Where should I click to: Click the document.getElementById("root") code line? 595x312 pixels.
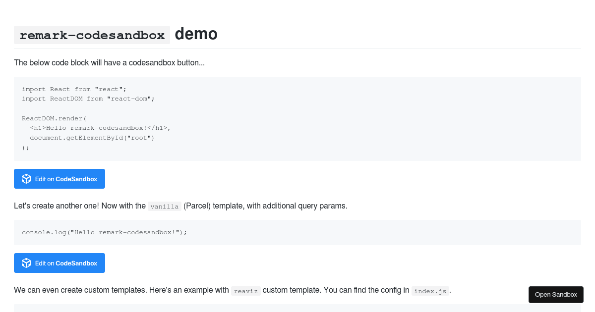(92, 138)
